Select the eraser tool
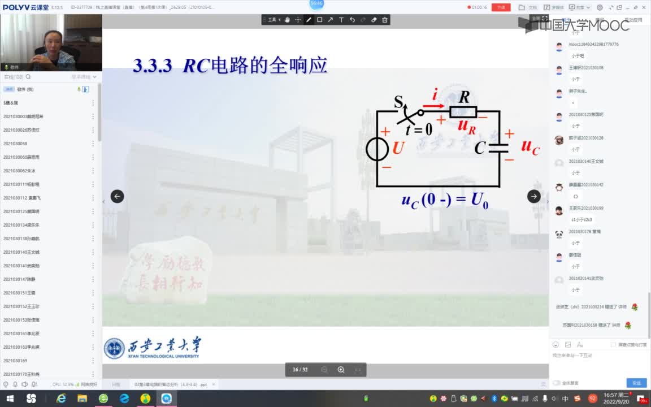The height and width of the screenshot is (407, 651). [374, 20]
